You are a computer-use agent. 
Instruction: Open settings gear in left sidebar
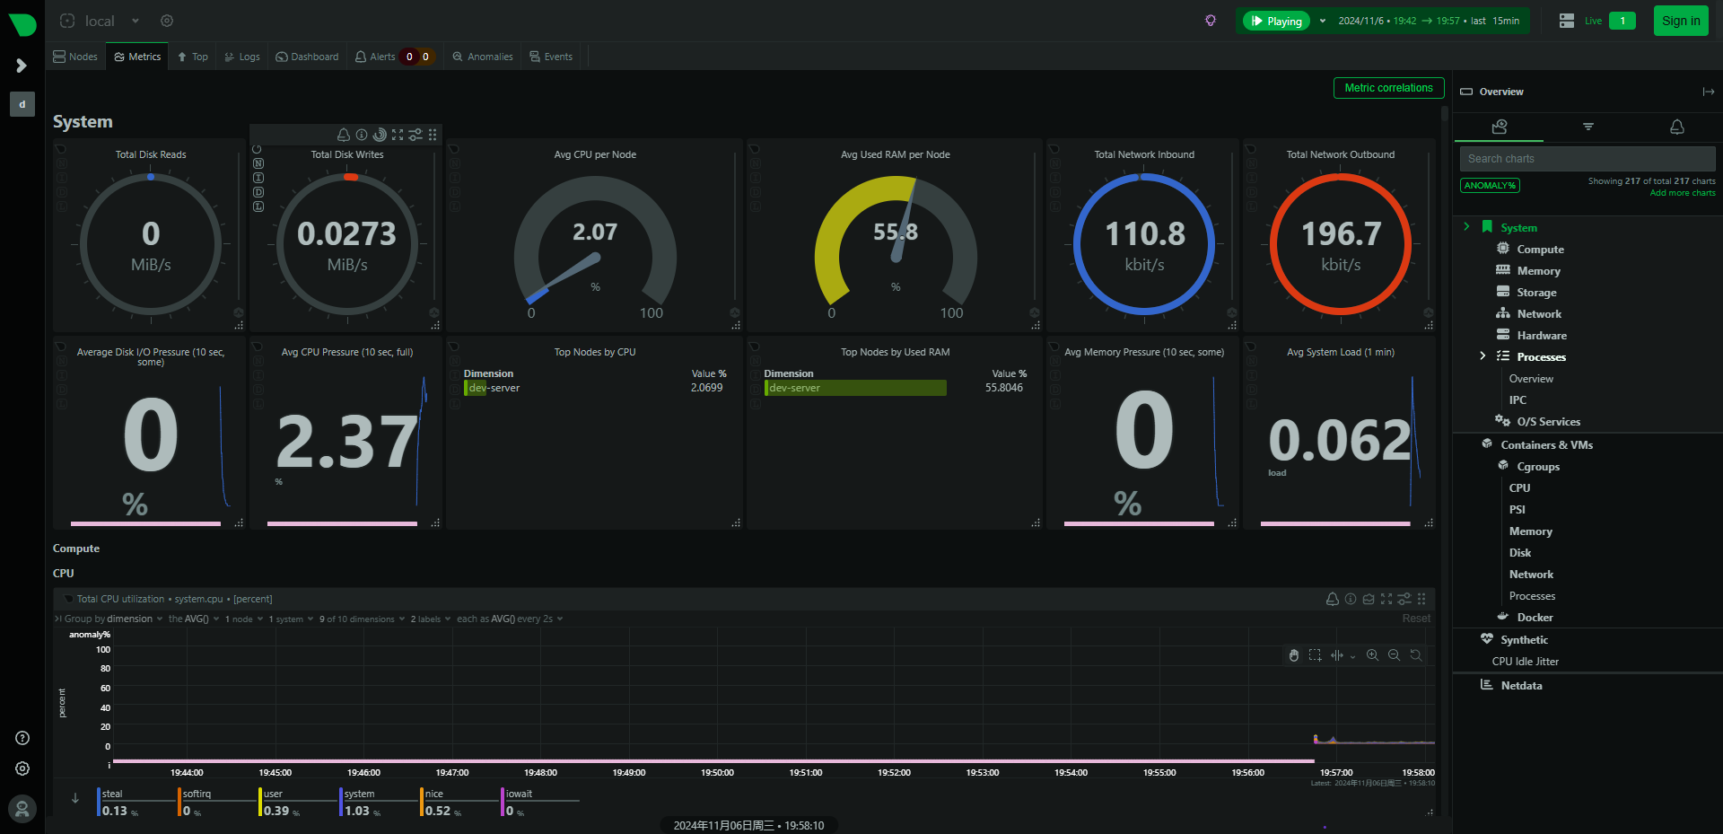point(22,768)
